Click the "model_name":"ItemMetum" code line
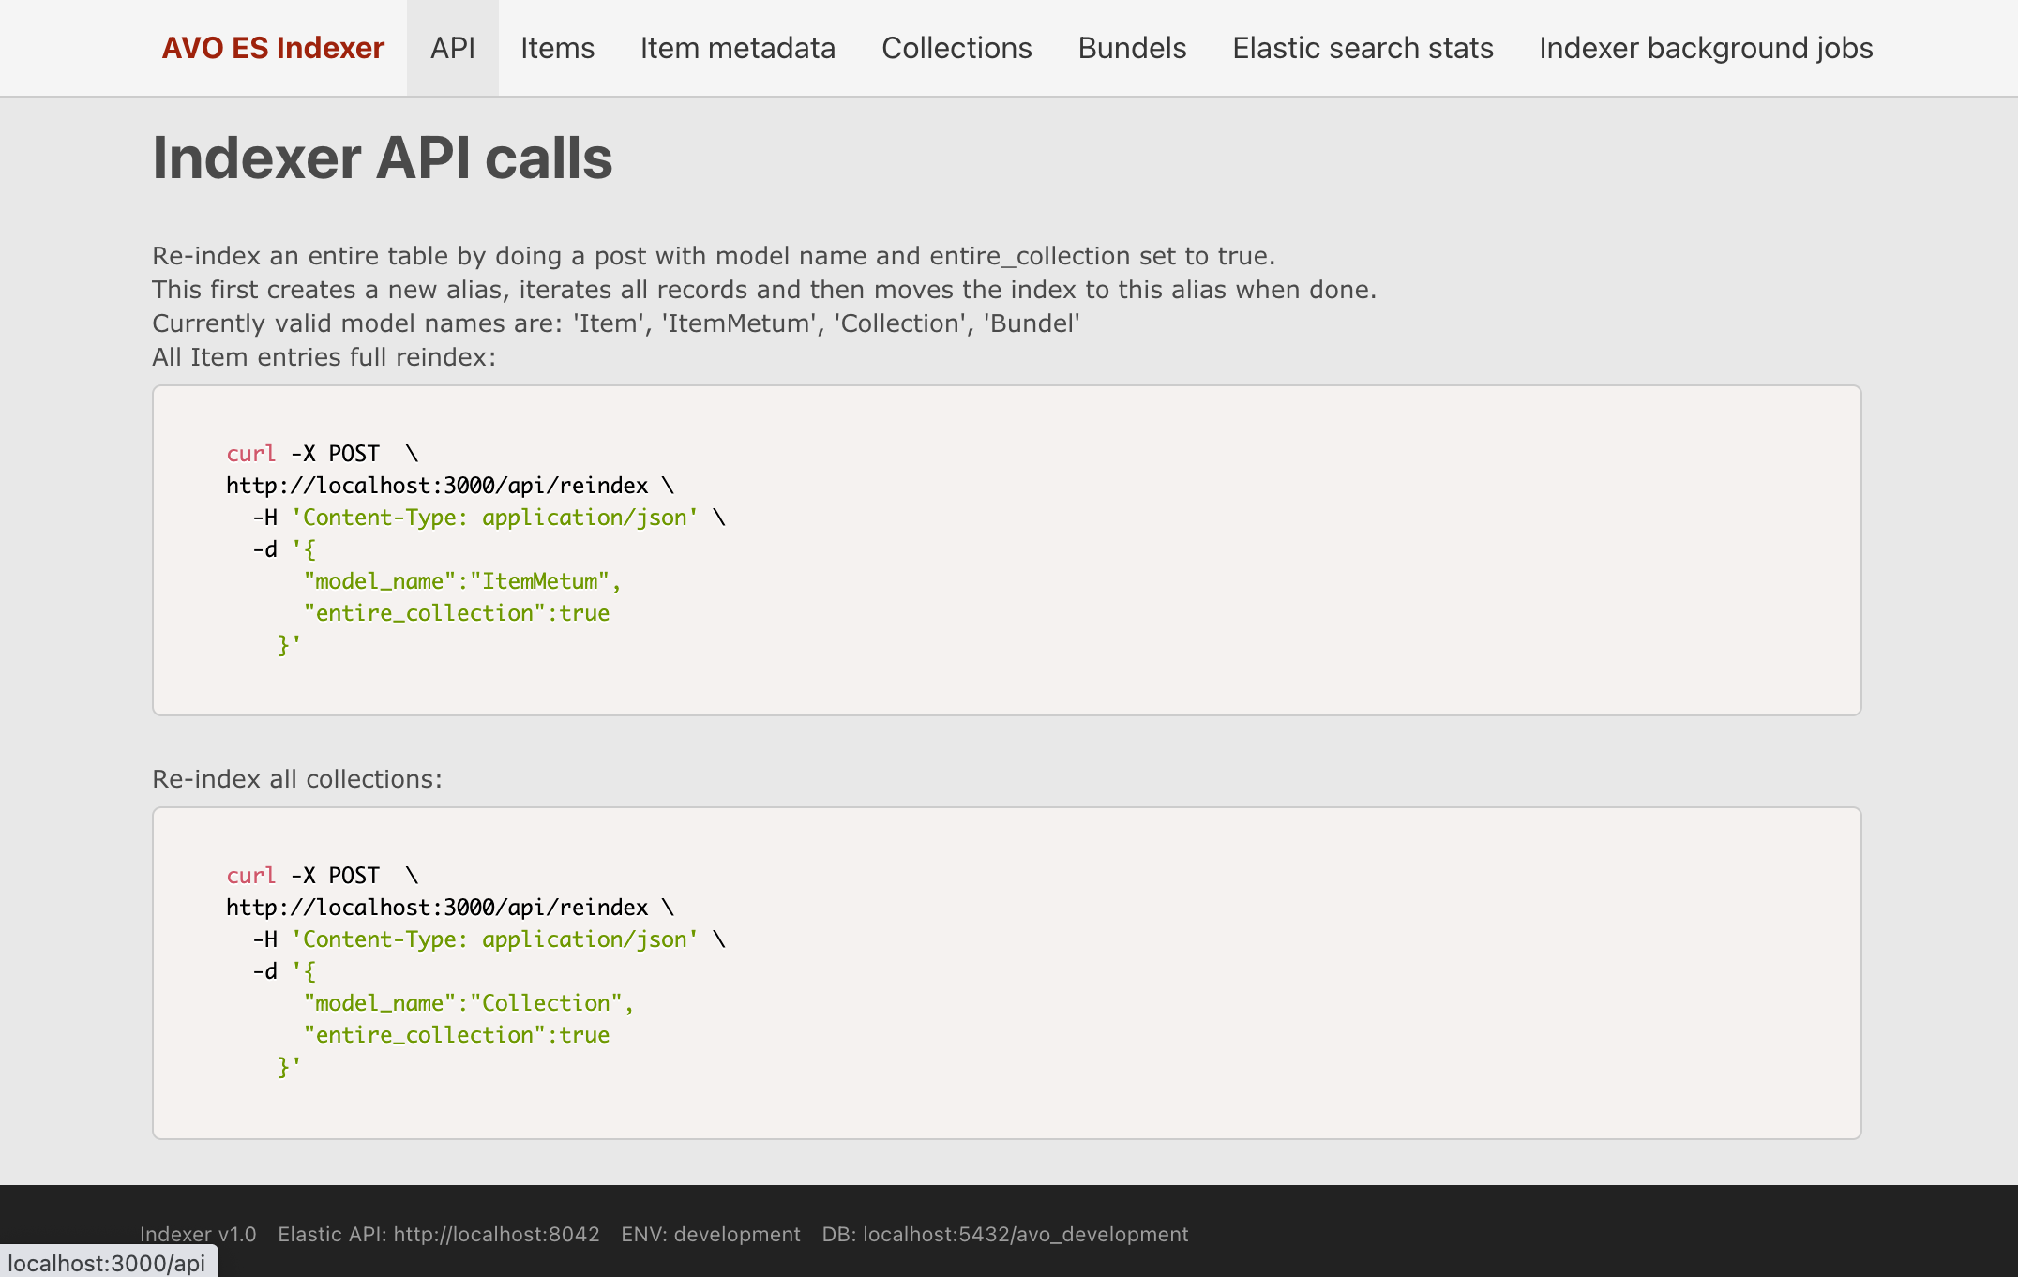 pos(462,581)
